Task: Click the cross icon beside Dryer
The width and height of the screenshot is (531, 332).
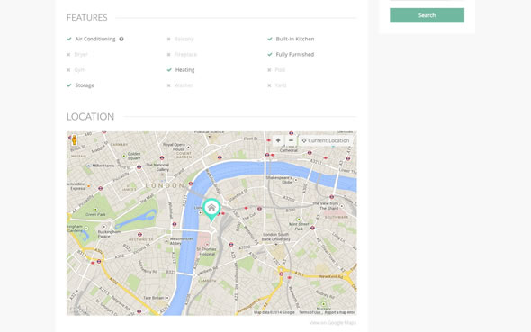Action: (68, 55)
